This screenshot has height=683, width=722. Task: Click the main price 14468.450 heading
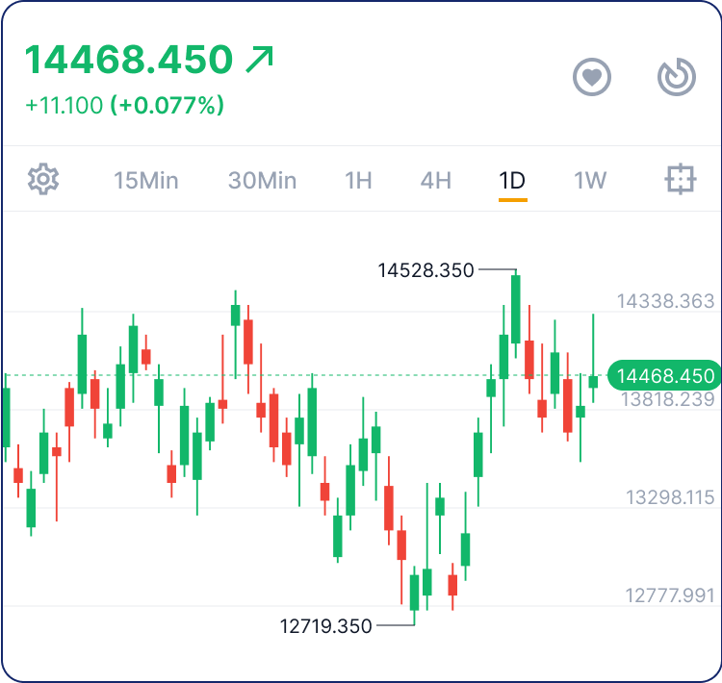click(128, 60)
